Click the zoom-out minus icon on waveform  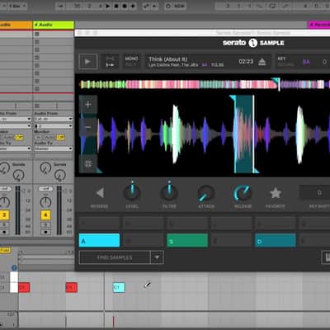point(88,127)
